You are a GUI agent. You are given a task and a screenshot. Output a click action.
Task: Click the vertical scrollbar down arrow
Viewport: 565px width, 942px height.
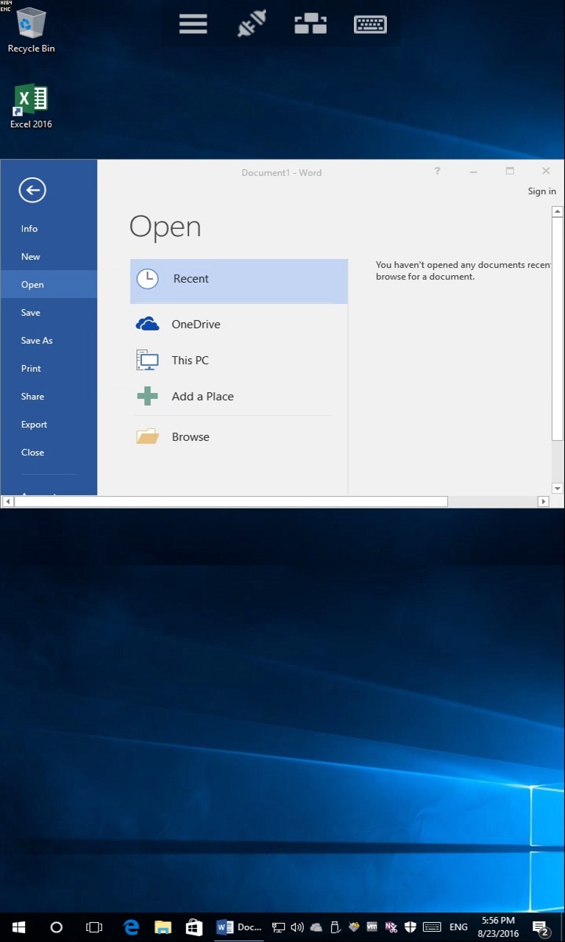tap(558, 488)
